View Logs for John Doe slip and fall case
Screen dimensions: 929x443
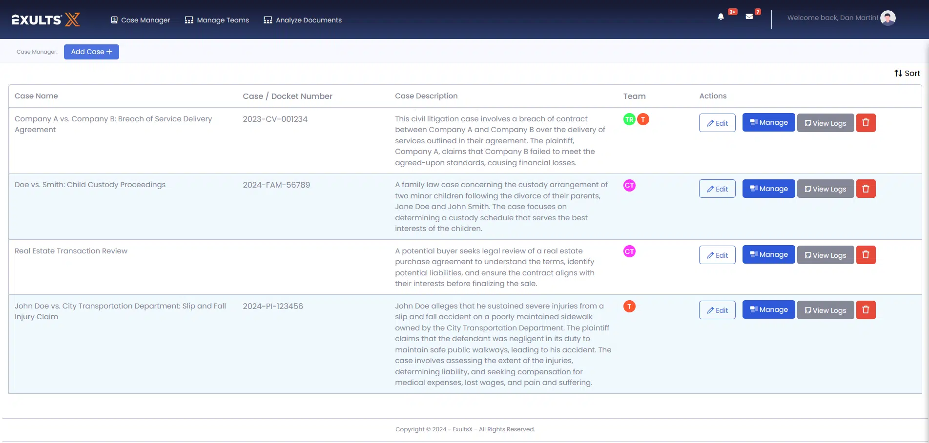point(825,310)
